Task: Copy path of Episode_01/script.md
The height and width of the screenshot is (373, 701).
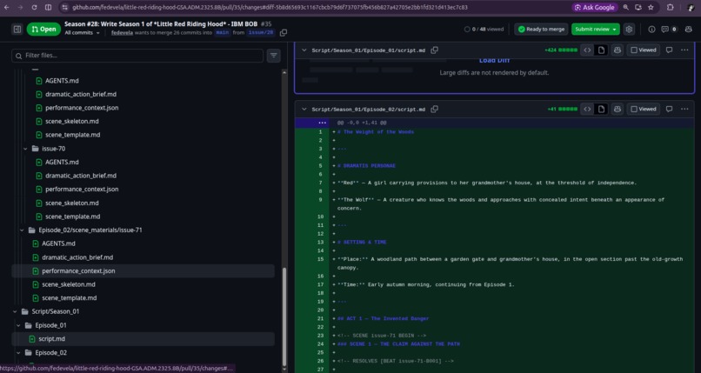Action: coord(434,50)
